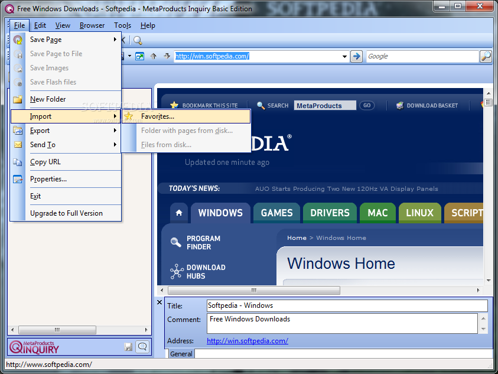Click the Save Page icon in File menu
This screenshot has width=498, height=374.
pyautogui.click(x=18, y=40)
